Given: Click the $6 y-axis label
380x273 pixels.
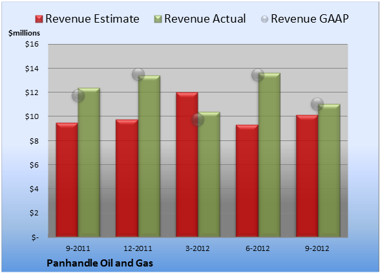Looking at the screenshot, I should point(34,165).
